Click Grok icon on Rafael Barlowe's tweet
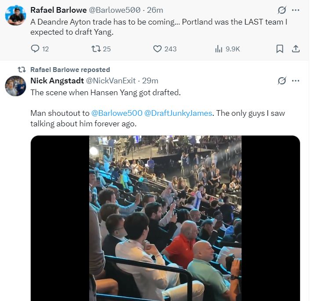Screen dimensions: 311x301 pos(282,10)
